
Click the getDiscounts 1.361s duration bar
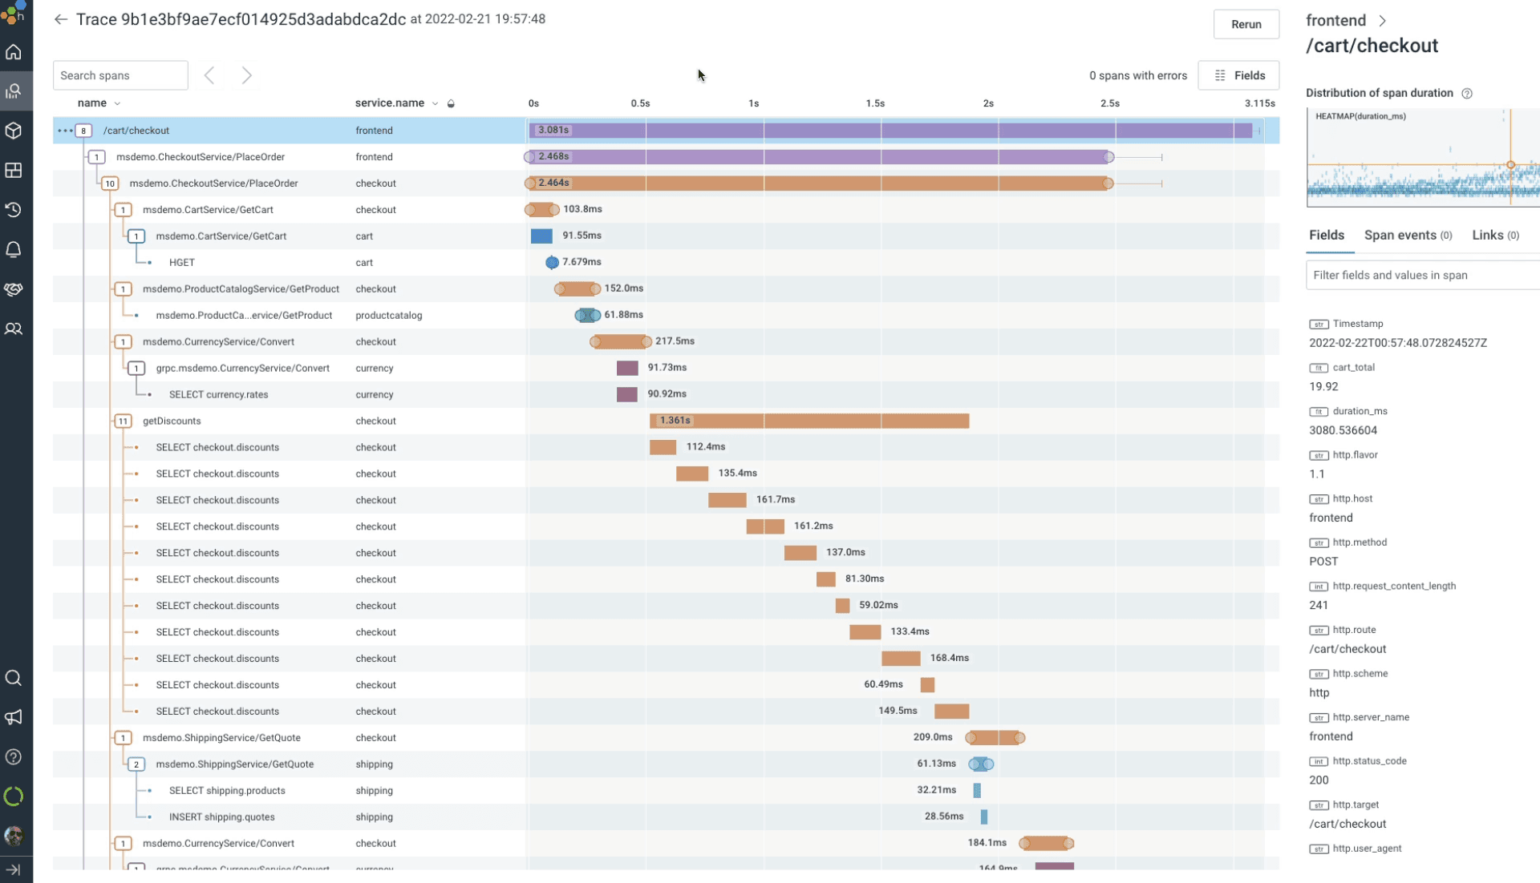point(809,421)
